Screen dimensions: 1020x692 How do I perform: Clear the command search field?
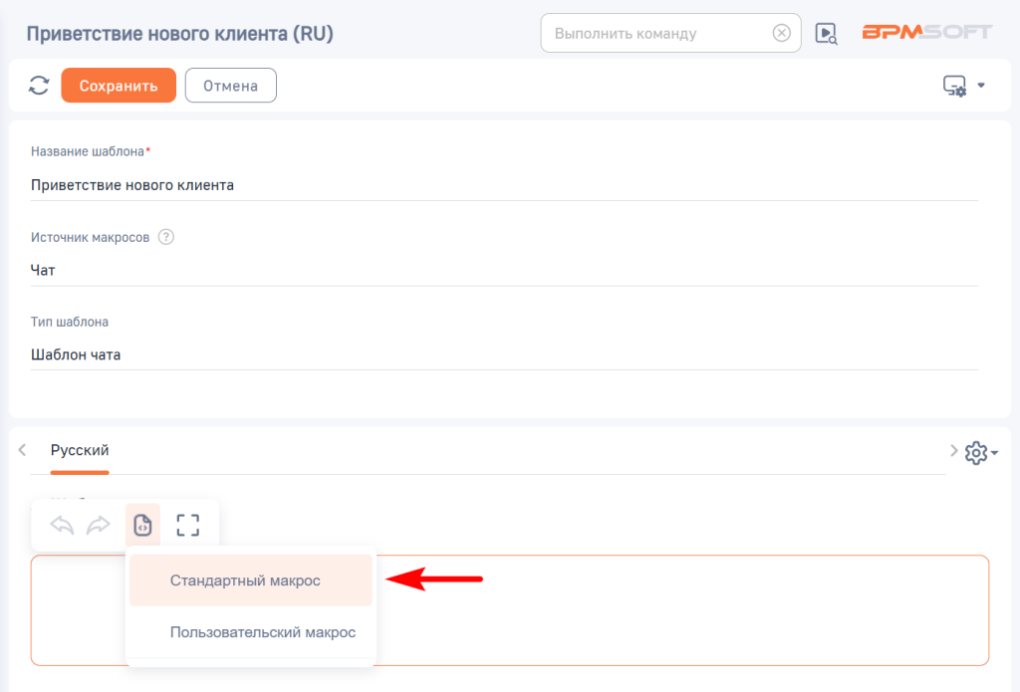coord(782,33)
